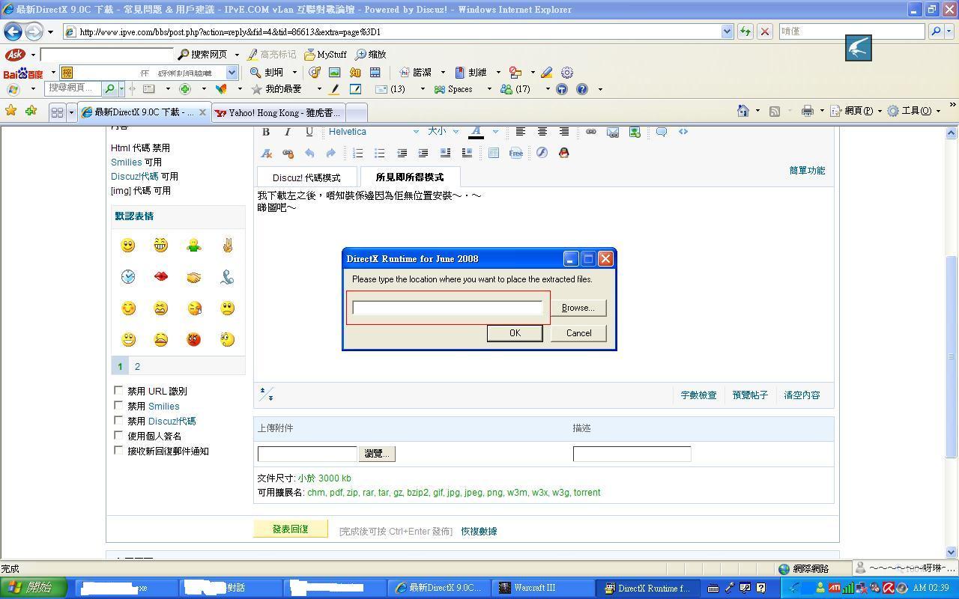The height and width of the screenshot is (599, 959).
Task: Click the MyStuff toolbar item
Action: click(325, 55)
